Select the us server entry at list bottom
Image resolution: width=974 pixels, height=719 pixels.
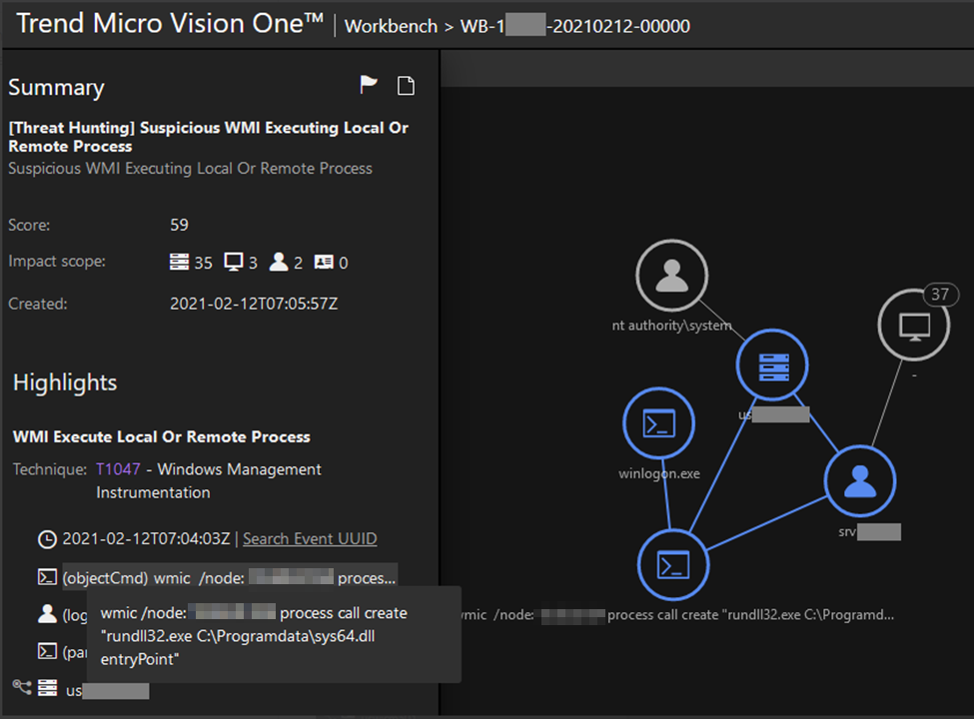107,690
